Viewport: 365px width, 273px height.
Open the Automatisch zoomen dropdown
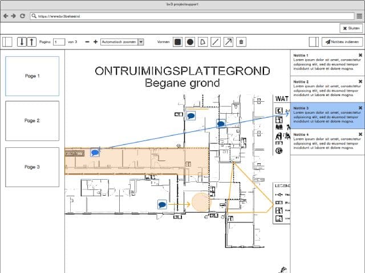122,42
